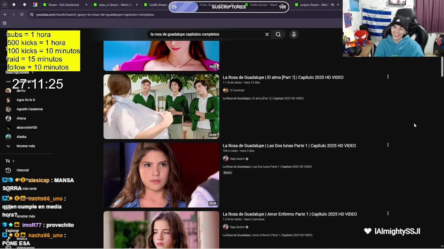Open options menu for El alma video
Image resolution: width=444 pixels, height=249 pixels.
(388, 77)
